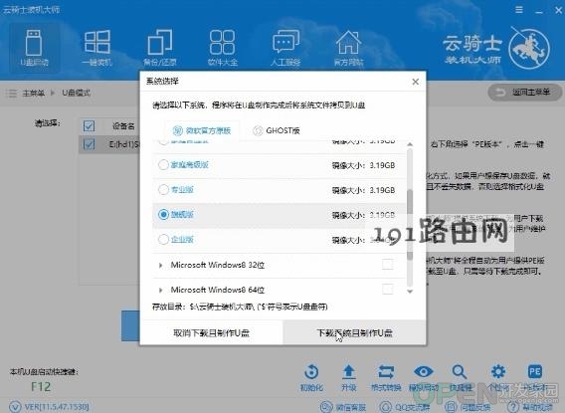
Task: Select the 旗舰版 radio button
Action: (163, 214)
